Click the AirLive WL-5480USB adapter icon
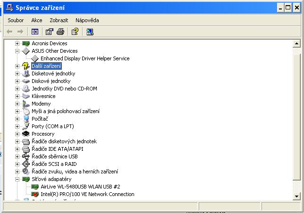 pyautogui.click(x=35, y=187)
